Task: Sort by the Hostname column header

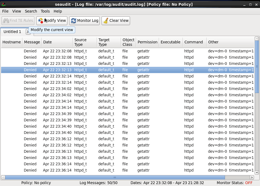Action: (11, 42)
